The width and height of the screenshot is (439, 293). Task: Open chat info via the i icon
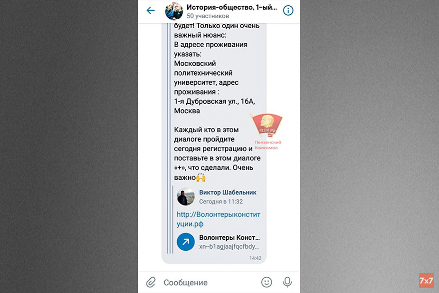point(288,10)
